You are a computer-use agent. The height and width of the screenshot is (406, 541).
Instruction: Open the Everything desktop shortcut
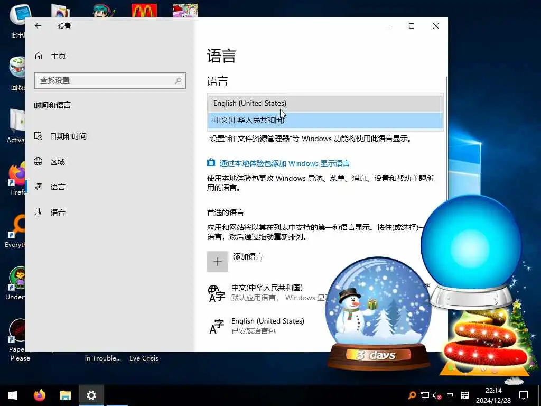pos(15,232)
